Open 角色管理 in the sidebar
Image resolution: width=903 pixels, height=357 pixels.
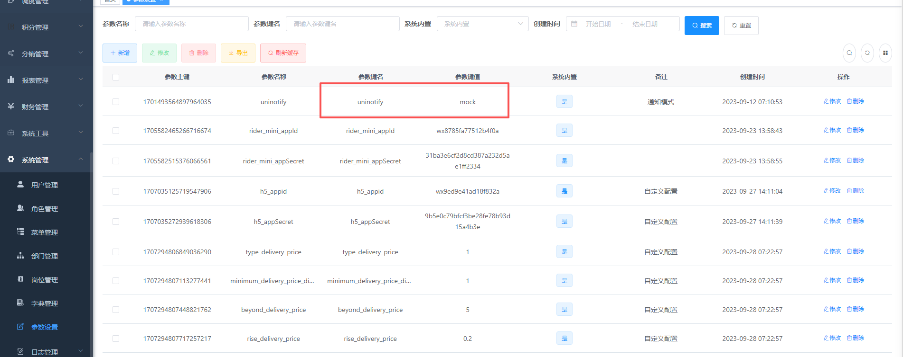(x=45, y=209)
